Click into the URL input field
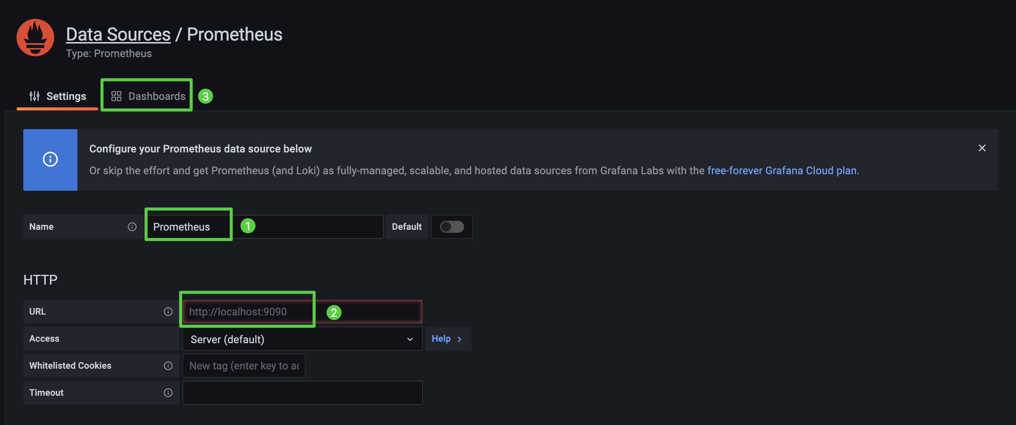Screen dimensions: 1016x425 pyautogui.click(x=302, y=312)
